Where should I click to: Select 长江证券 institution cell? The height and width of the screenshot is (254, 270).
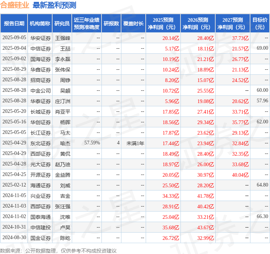click(41, 133)
